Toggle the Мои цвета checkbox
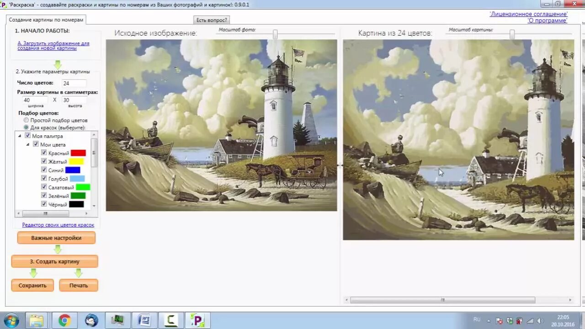This screenshot has height=329, width=585. tap(36, 144)
